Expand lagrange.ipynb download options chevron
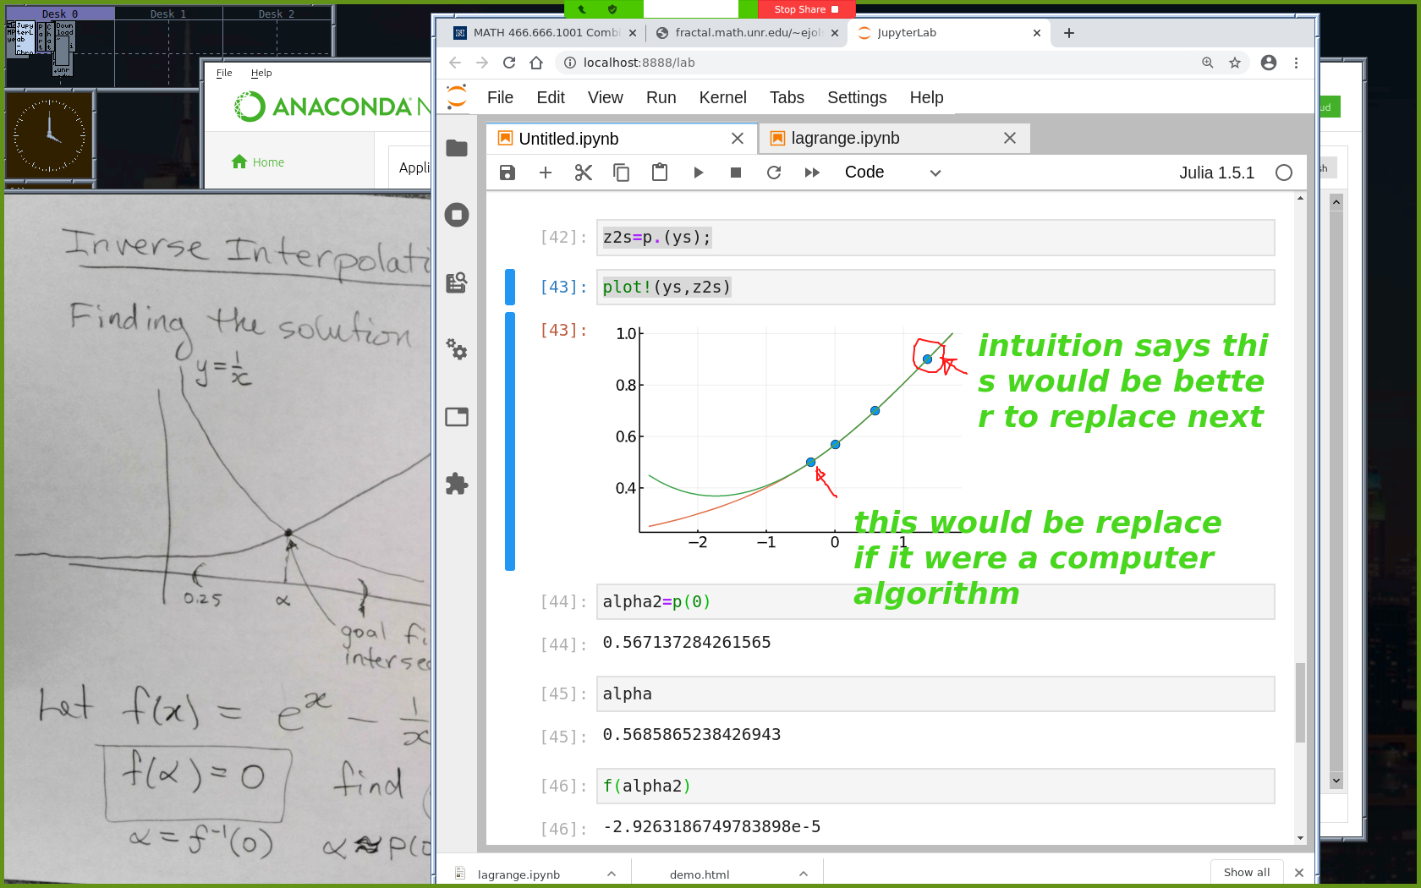The width and height of the screenshot is (1421, 888). [612, 874]
